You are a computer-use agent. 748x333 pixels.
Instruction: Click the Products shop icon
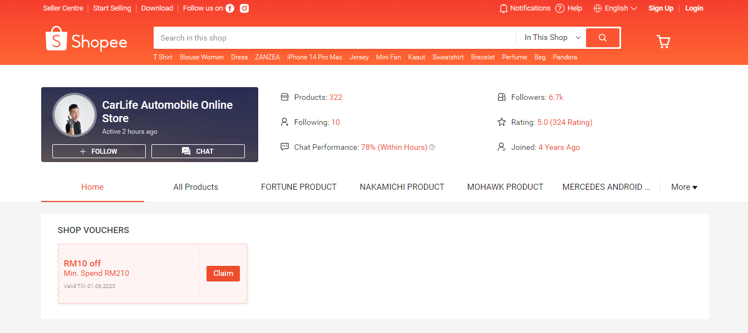284,97
